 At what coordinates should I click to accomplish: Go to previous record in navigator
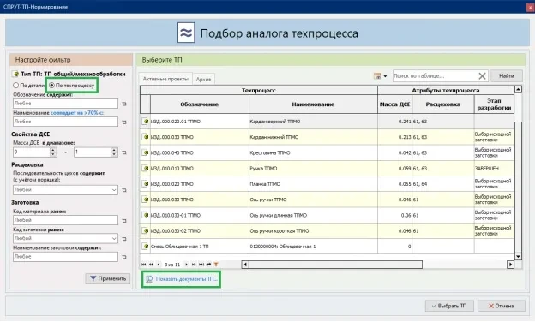click(x=159, y=265)
